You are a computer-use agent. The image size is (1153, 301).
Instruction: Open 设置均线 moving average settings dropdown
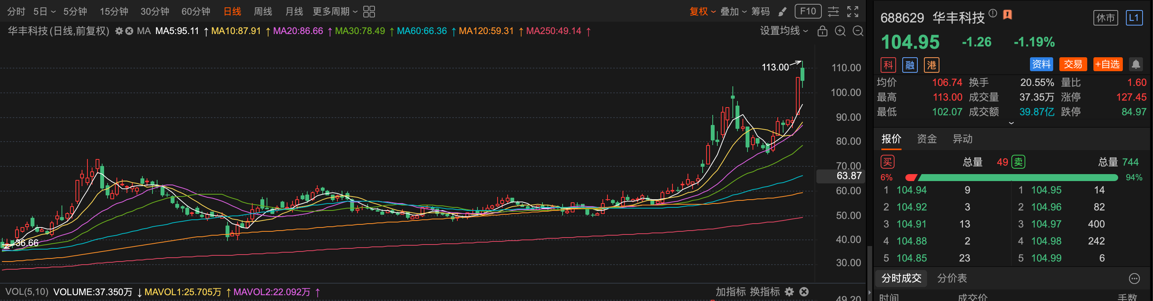[x=784, y=31]
